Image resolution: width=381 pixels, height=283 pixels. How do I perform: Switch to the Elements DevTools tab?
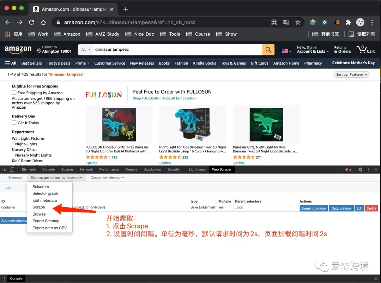pyautogui.click(x=29, y=169)
